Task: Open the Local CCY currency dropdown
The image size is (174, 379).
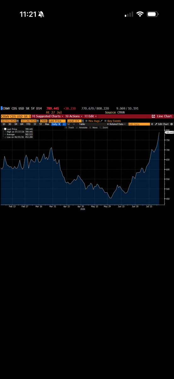Action: [76, 121]
